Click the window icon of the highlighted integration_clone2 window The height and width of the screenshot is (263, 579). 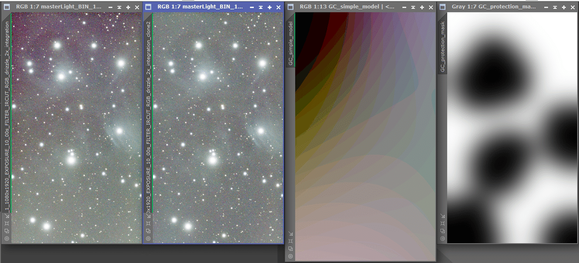148,7
